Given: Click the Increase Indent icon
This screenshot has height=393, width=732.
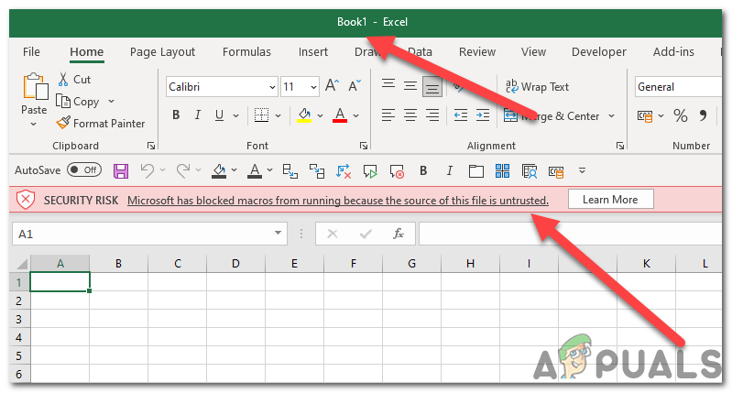Looking at the screenshot, I should (x=483, y=115).
